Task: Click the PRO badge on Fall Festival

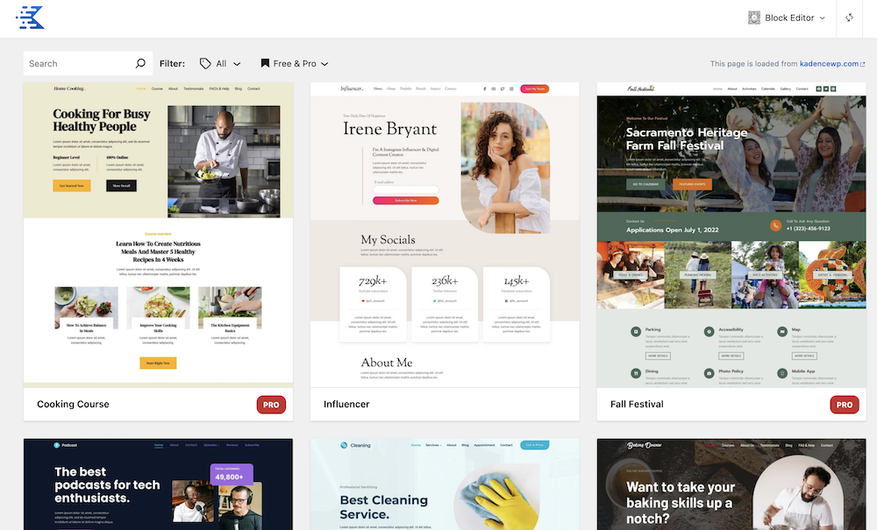Action: point(845,404)
